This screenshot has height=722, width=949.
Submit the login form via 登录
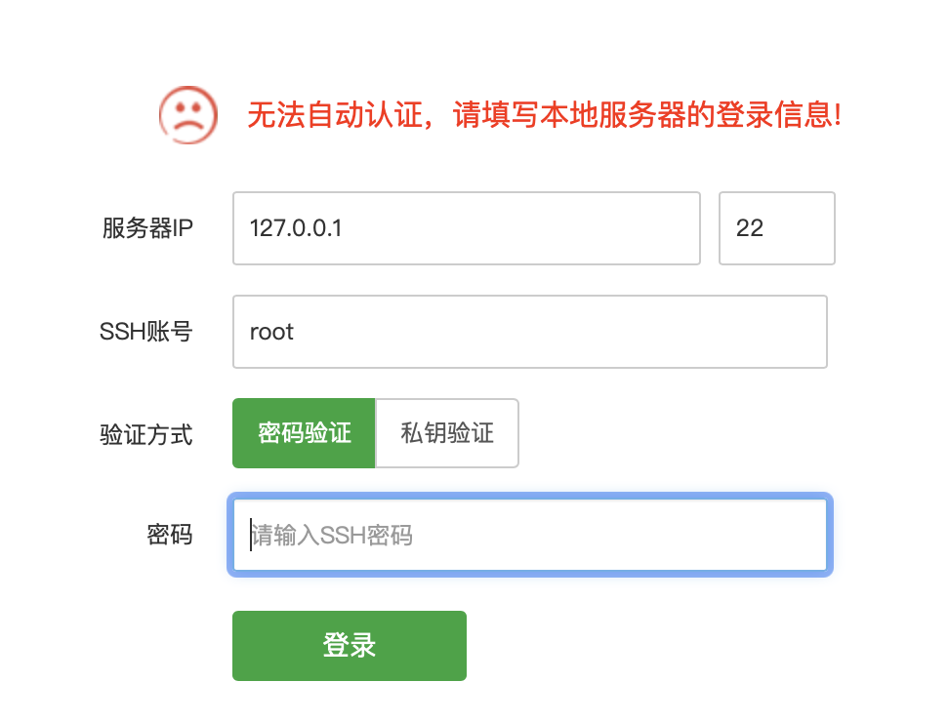(350, 646)
